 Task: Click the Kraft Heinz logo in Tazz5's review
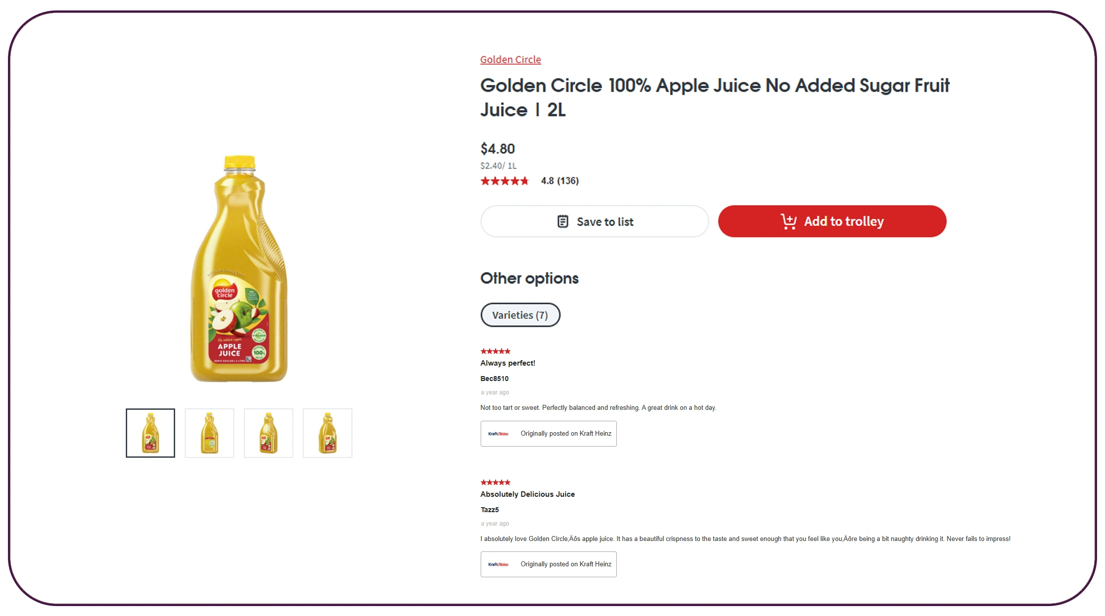click(499, 564)
